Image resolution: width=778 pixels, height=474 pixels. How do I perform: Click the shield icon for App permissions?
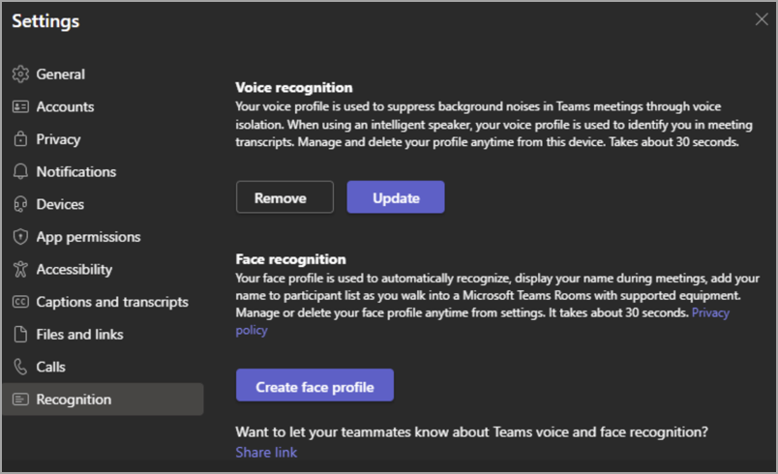tap(19, 237)
